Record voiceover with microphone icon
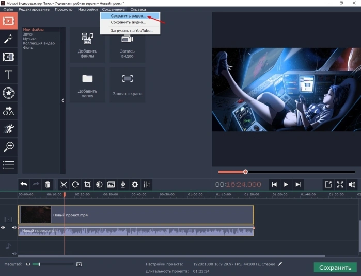This screenshot has height=276, width=361. click(x=123, y=184)
